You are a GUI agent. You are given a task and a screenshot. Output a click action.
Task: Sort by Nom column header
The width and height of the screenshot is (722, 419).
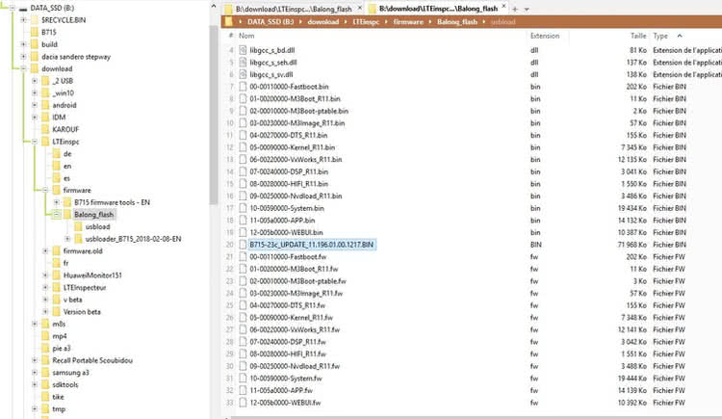tap(246, 36)
